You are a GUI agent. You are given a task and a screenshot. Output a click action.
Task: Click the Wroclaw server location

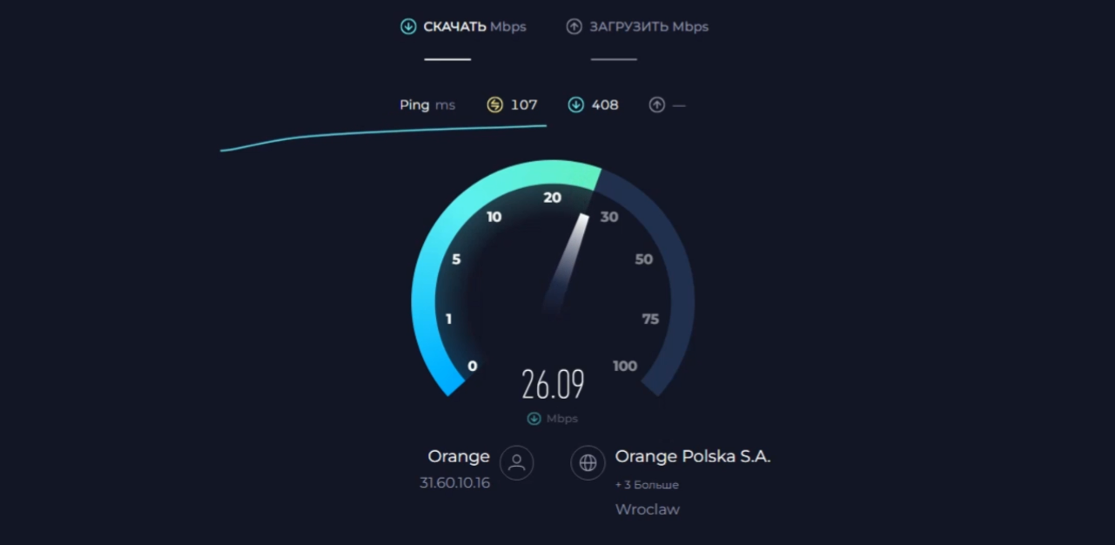click(648, 509)
